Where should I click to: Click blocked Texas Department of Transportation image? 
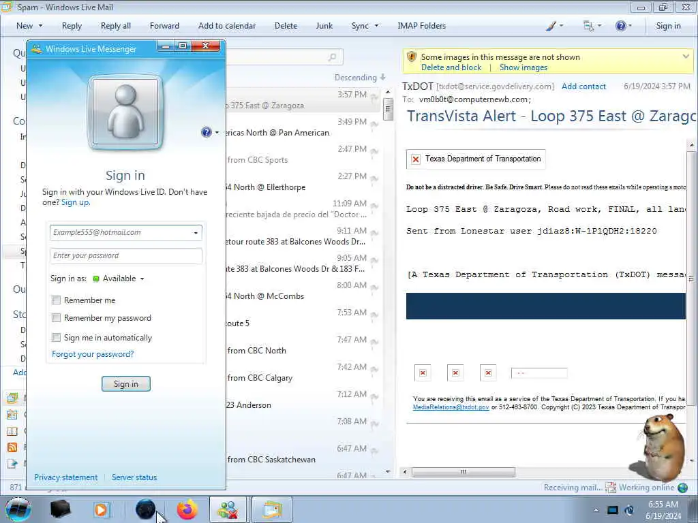pyautogui.click(x=476, y=159)
